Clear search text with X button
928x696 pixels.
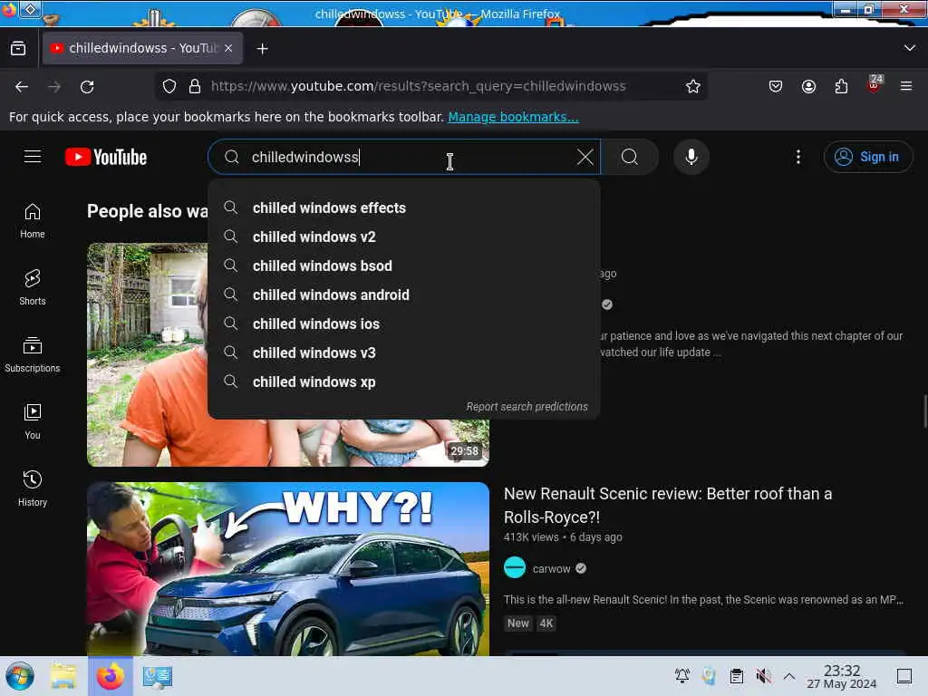pyautogui.click(x=585, y=157)
